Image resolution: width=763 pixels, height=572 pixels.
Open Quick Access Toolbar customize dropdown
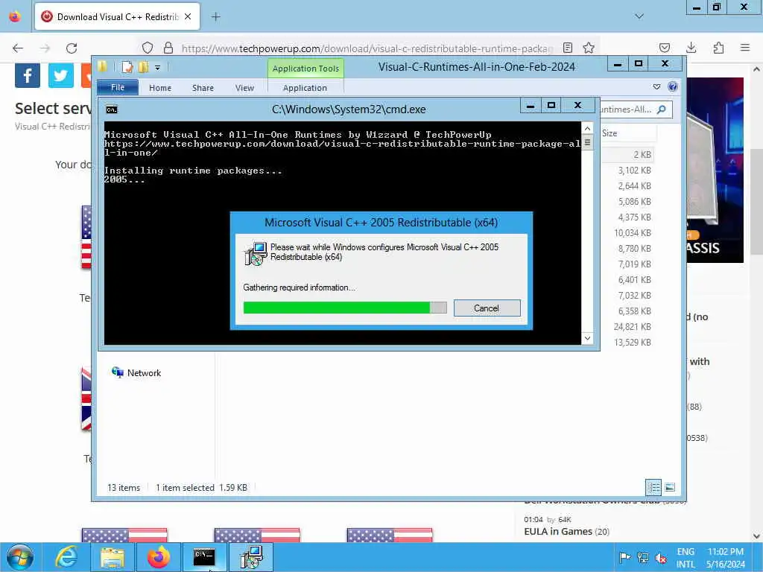click(158, 68)
